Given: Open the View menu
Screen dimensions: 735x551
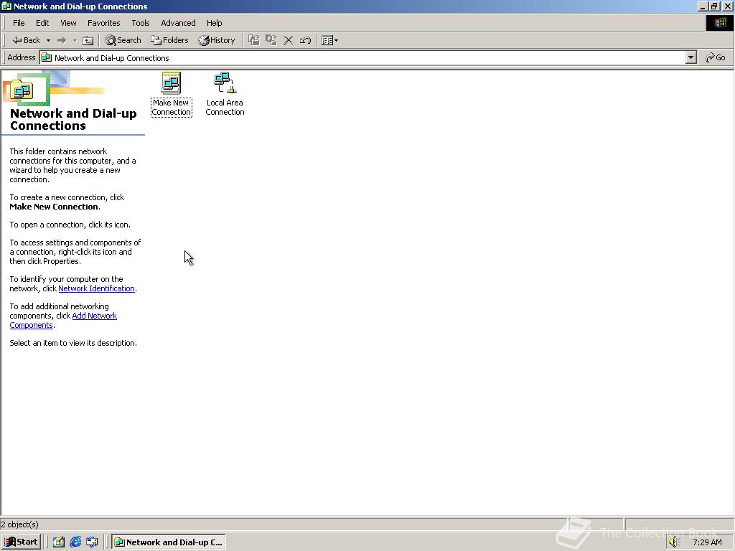Looking at the screenshot, I should pos(68,23).
